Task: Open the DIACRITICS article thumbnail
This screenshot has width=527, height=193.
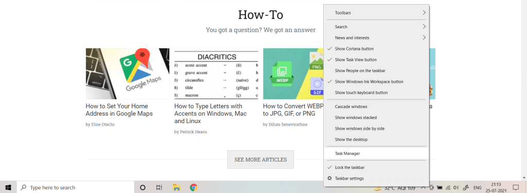Action: pos(216,74)
